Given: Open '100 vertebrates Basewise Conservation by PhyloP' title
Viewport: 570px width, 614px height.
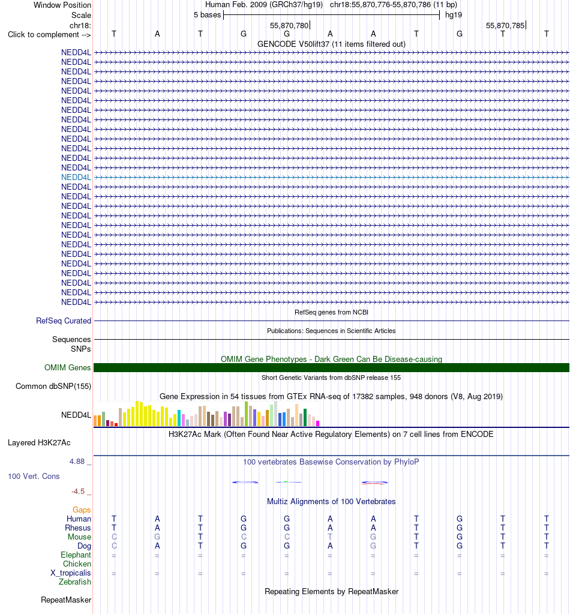Looking at the screenshot, I should pyautogui.click(x=331, y=462).
